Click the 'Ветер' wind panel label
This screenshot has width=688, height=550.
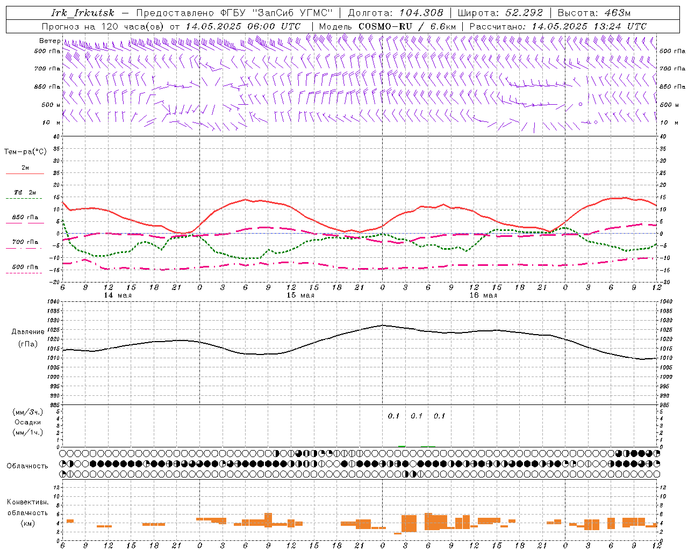pos(49,41)
